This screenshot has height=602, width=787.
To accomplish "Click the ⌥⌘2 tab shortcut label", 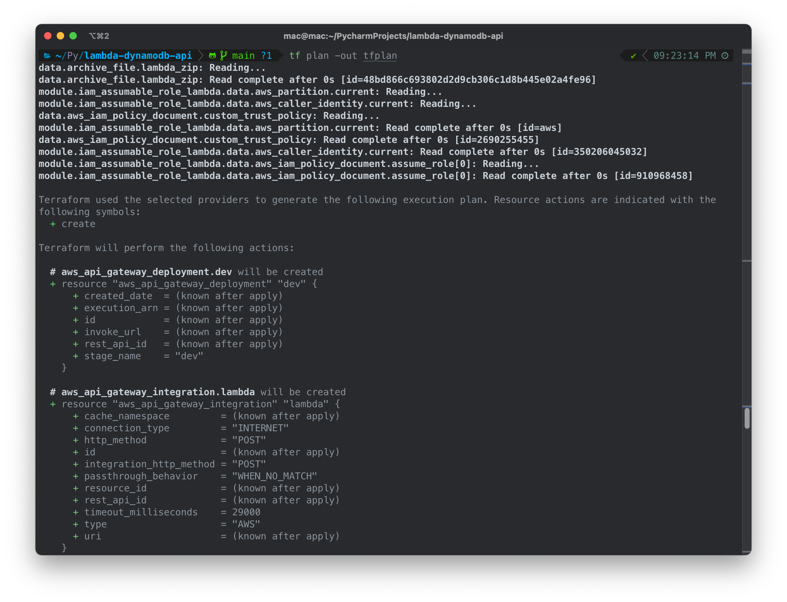I will 99,36.
